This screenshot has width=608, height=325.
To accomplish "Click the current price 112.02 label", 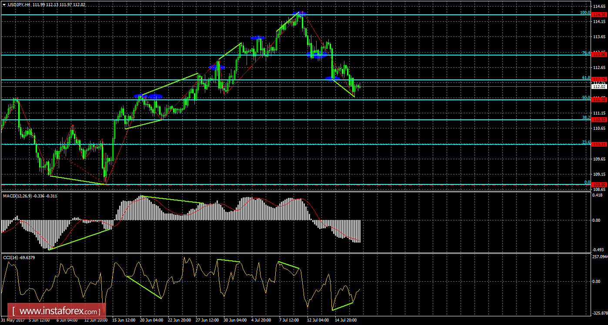I will click(x=599, y=86).
